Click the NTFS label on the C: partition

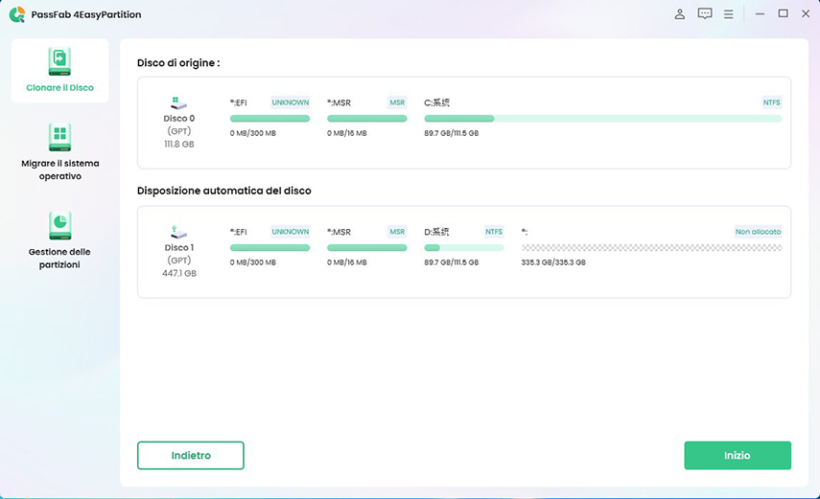771,102
